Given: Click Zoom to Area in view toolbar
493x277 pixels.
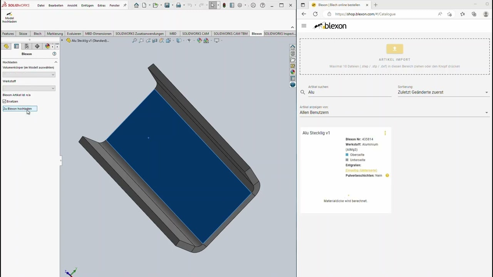Looking at the screenshot, I should [x=141, y=40].
